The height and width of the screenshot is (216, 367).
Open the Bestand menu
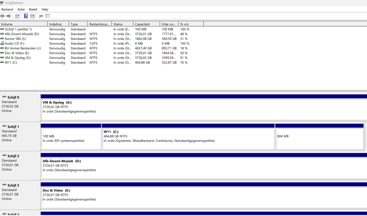[x=7, y=9]
